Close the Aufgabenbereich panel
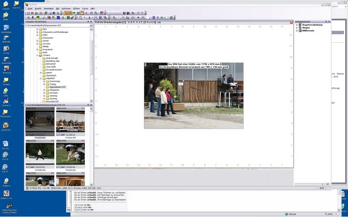Screen dimensions: 348x217 tap(329, 21)
